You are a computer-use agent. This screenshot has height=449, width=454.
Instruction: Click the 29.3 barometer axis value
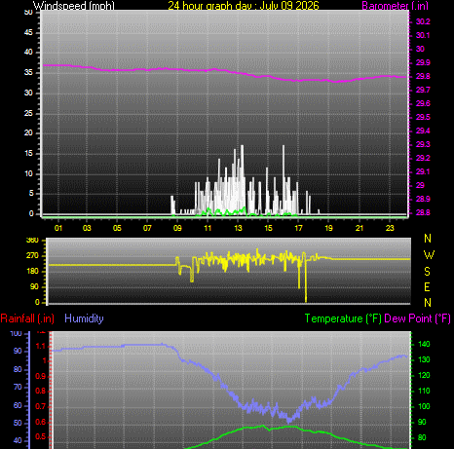click(x=423, y=144)
